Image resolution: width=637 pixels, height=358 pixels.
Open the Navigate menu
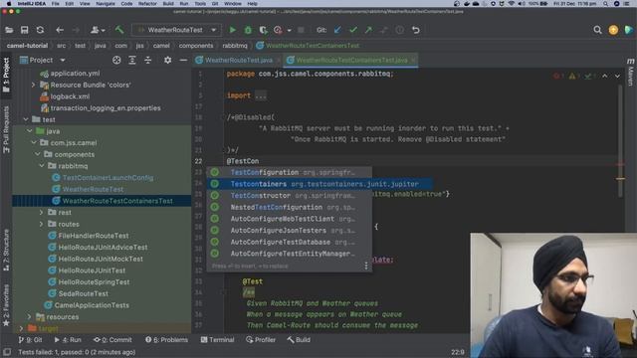pos(106,4)
